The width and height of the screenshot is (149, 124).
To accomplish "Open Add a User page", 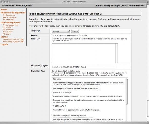I will click(8, 32).
